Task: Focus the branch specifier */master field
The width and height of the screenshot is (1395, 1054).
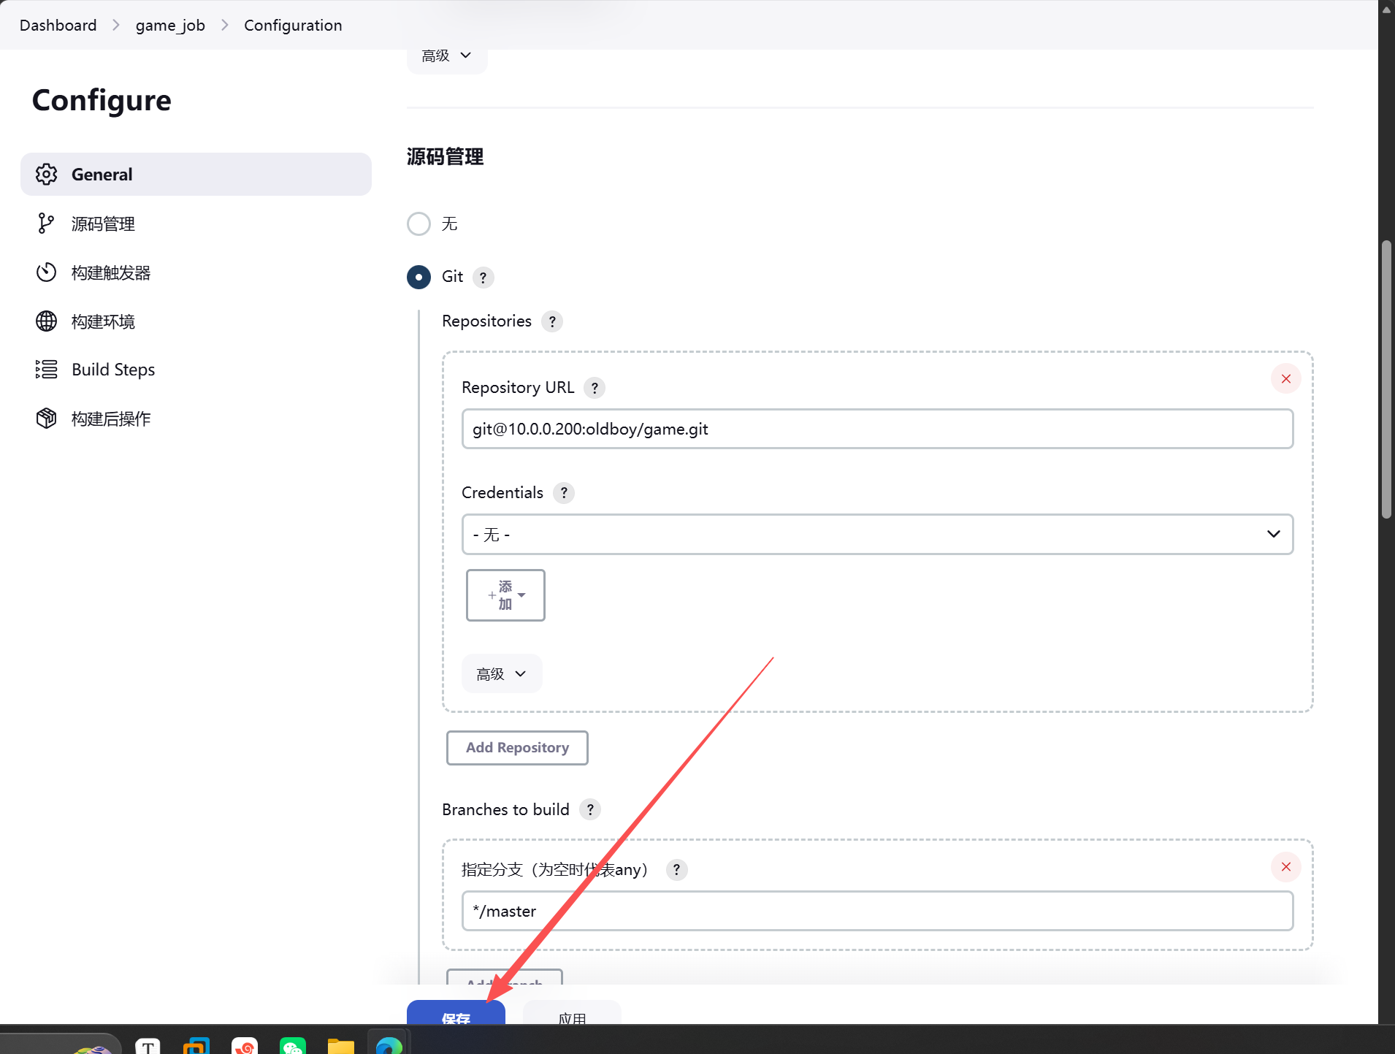Action: click(877, 911)
